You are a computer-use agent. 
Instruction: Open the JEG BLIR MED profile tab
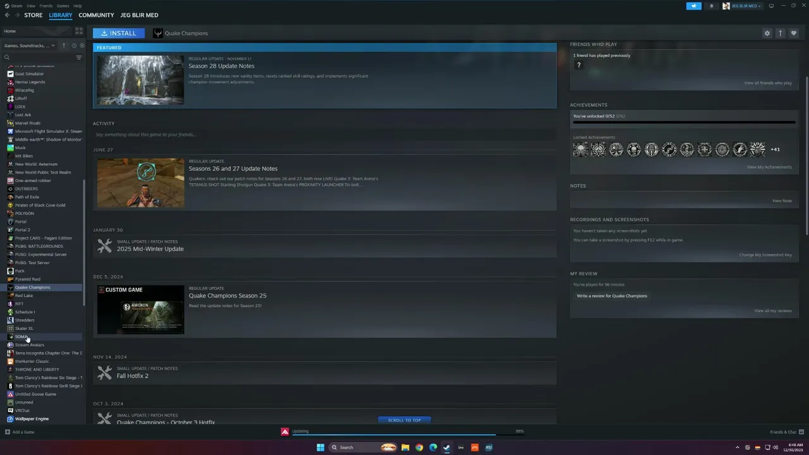click(x=139, y=15)
